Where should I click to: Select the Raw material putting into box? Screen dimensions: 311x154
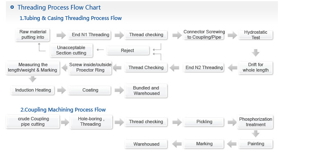click(33, 35)
